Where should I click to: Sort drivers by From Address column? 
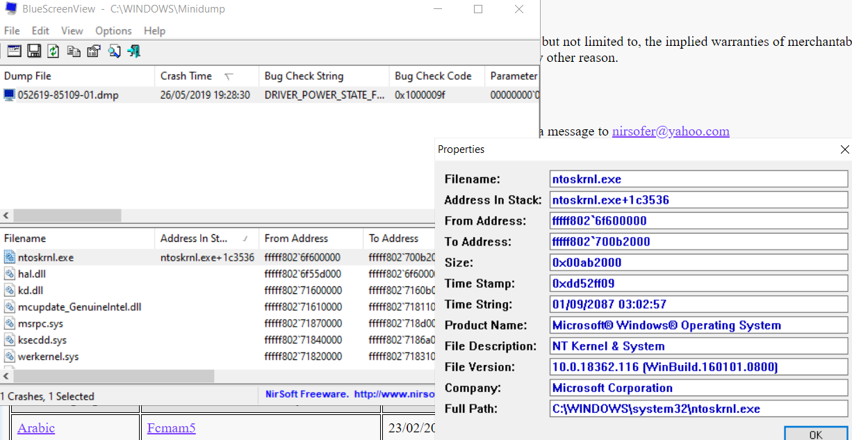(x=311, y=238)
